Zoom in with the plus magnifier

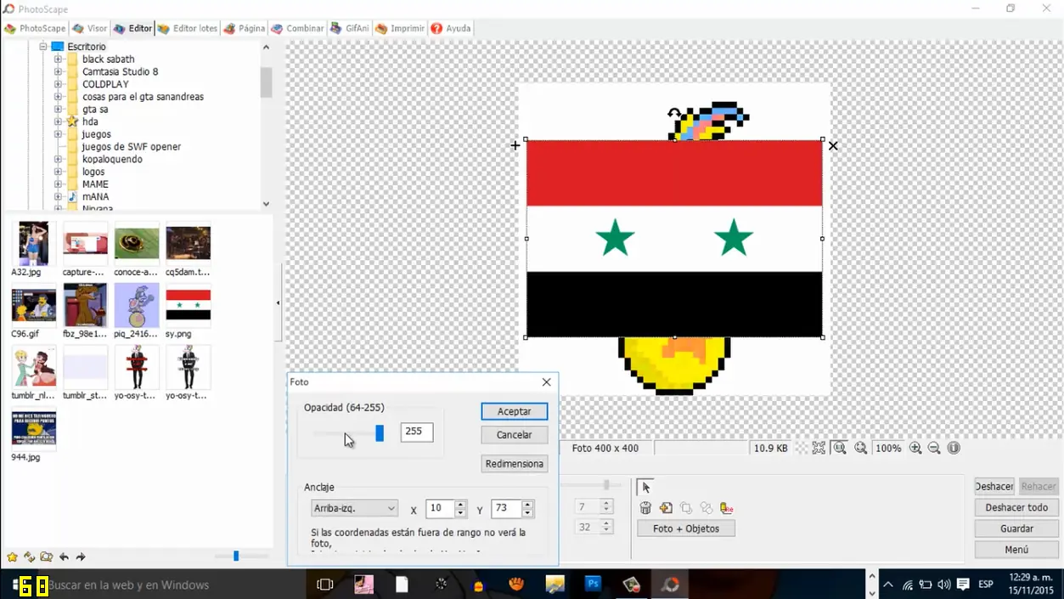[x=915, y=448]
